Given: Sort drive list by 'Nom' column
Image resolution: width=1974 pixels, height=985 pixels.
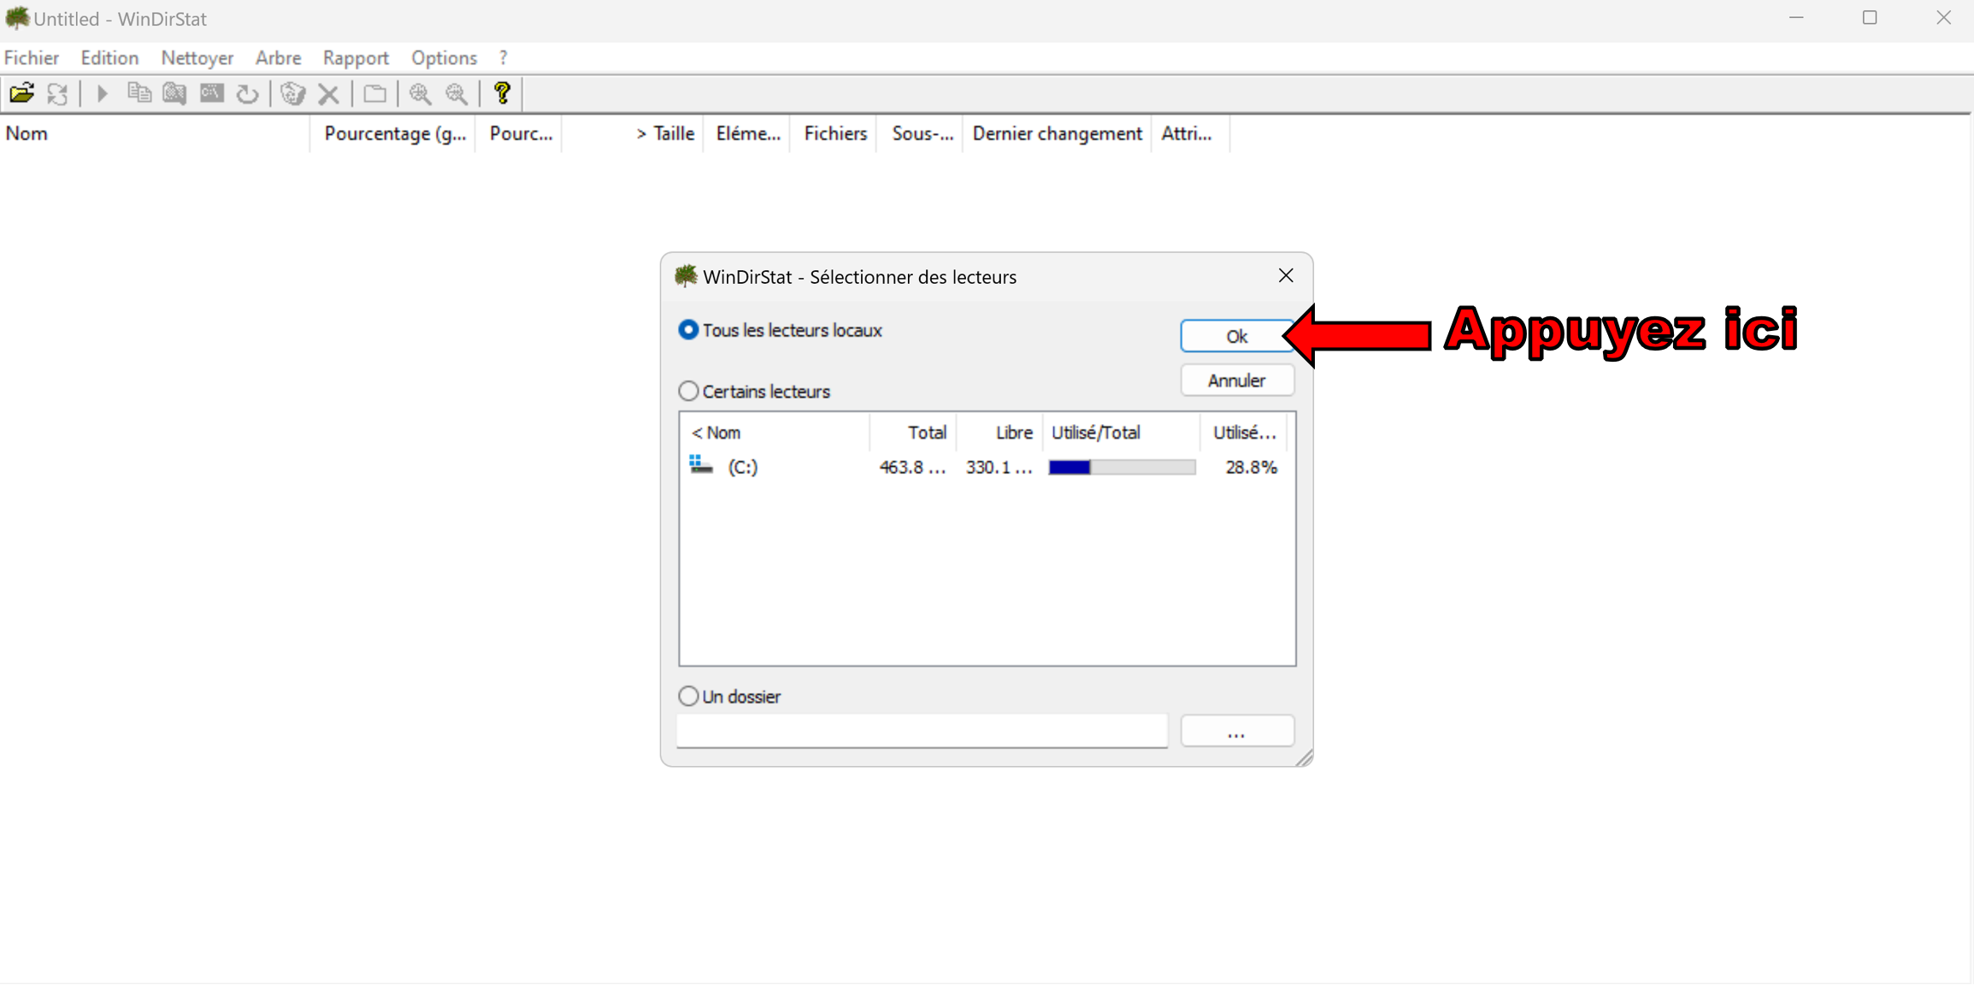Looking at the screenshot, I should click(775, 433).
